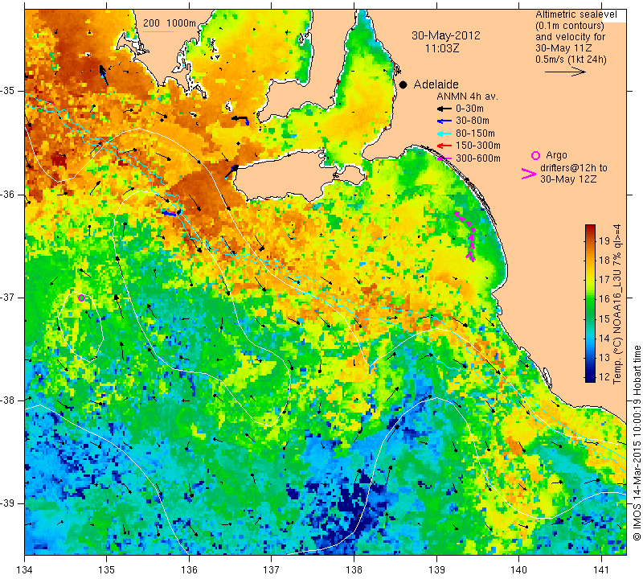Click the 80-150m depth label
The image size is (643, 579).
(x=475, y=133)
